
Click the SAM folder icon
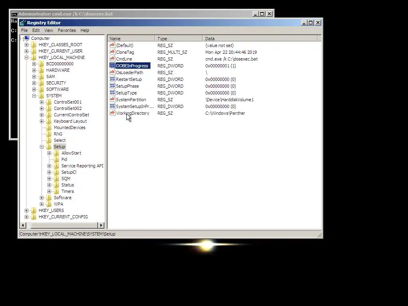tap(41, 76)
